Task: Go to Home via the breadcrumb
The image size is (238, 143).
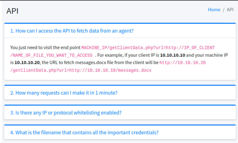Action: point(214,10)
